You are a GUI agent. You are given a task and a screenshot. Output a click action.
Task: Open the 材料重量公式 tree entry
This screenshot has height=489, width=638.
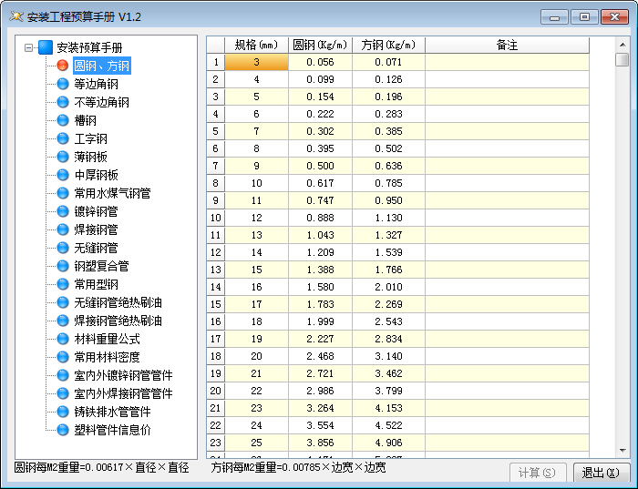point(107,339)
